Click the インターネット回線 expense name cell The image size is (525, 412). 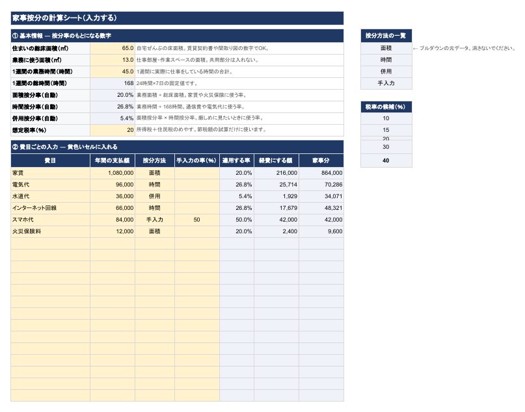coord(50,208)
